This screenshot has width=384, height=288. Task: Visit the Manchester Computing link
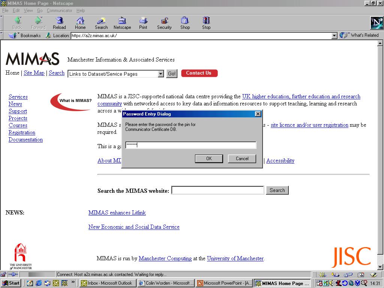(x=165, y=258)
